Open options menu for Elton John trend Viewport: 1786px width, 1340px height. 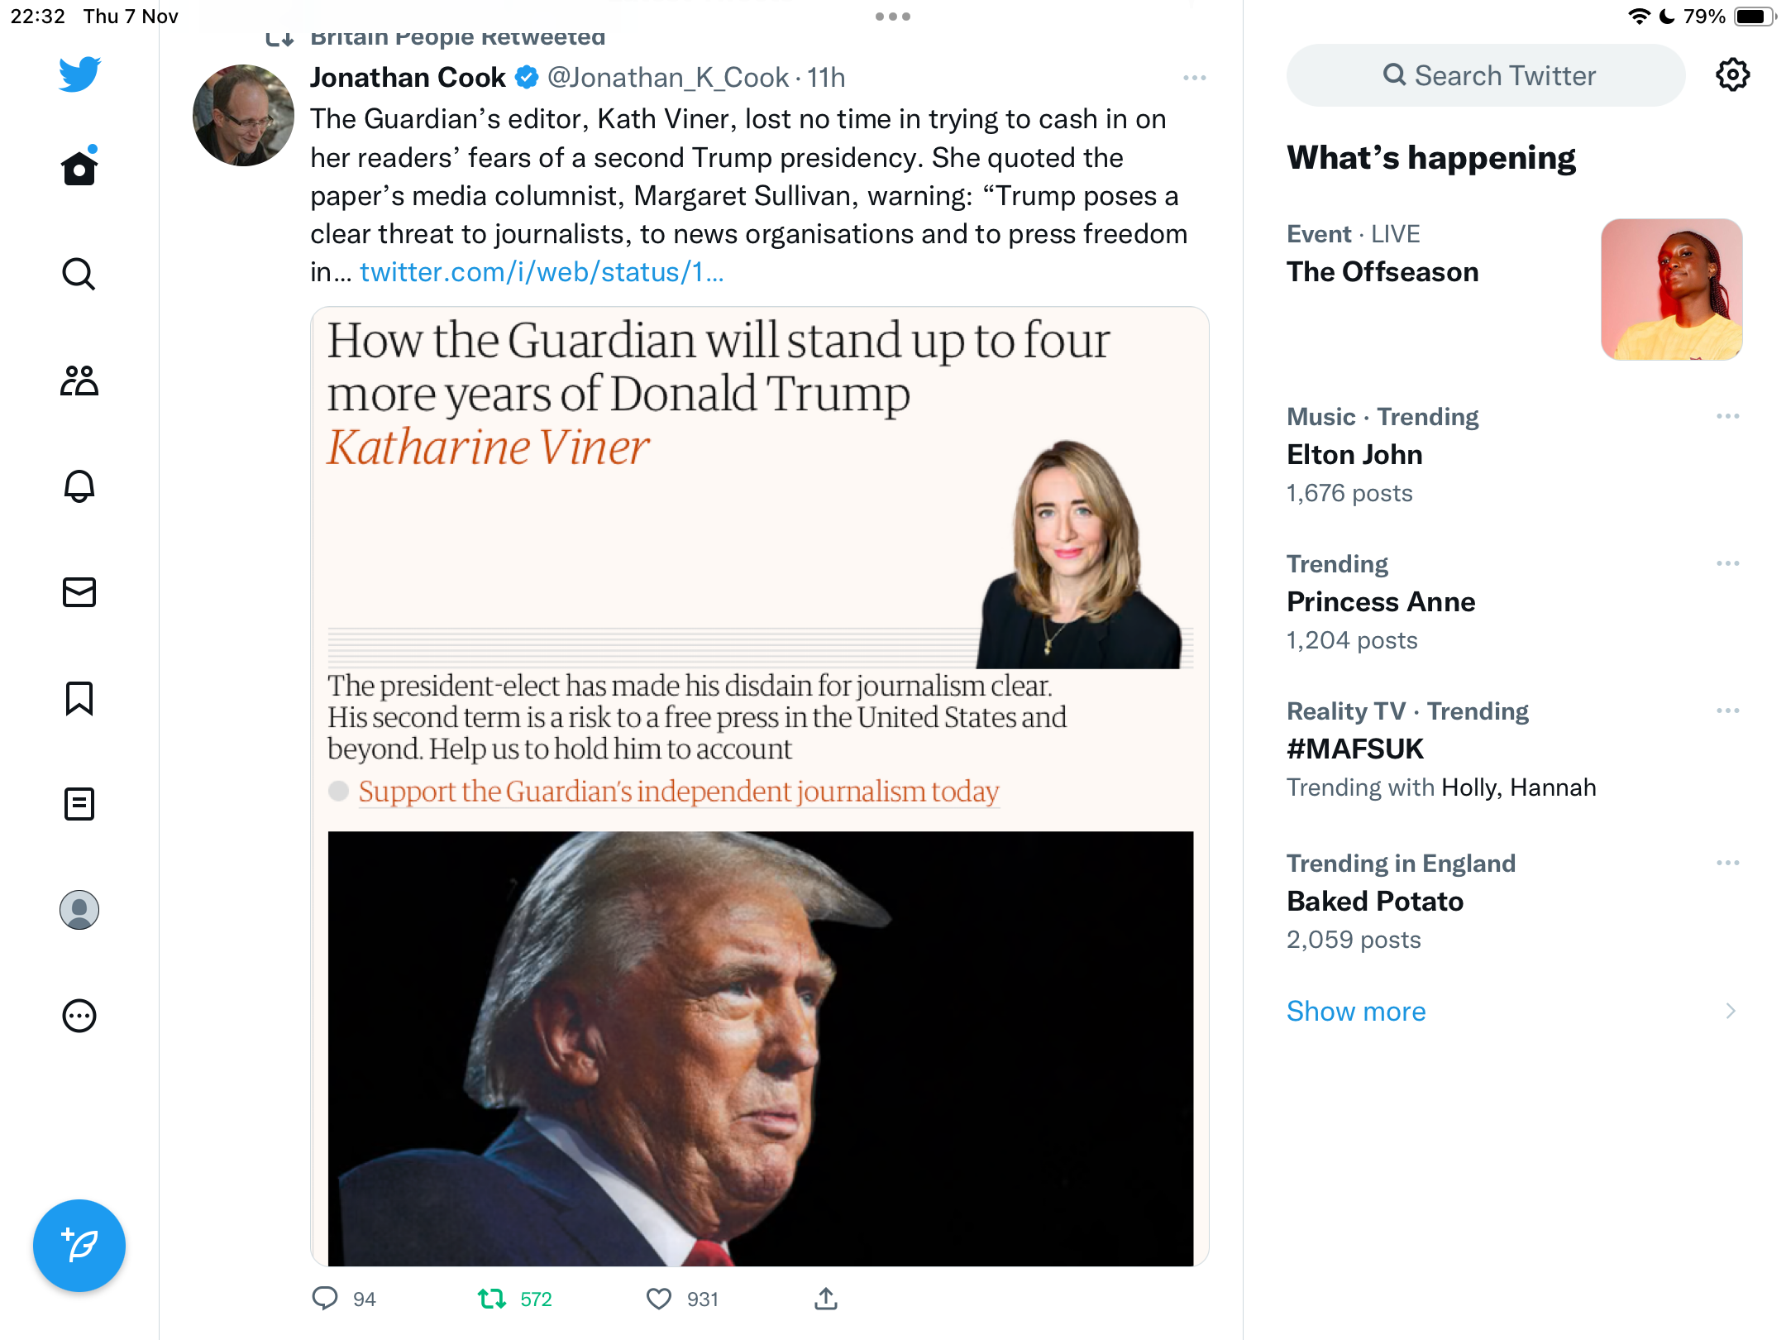(x=1728, y=416)
